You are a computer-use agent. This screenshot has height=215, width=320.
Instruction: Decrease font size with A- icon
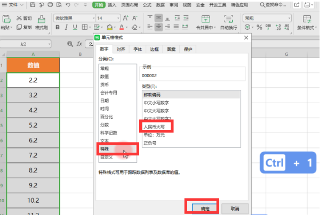[135, 18]
